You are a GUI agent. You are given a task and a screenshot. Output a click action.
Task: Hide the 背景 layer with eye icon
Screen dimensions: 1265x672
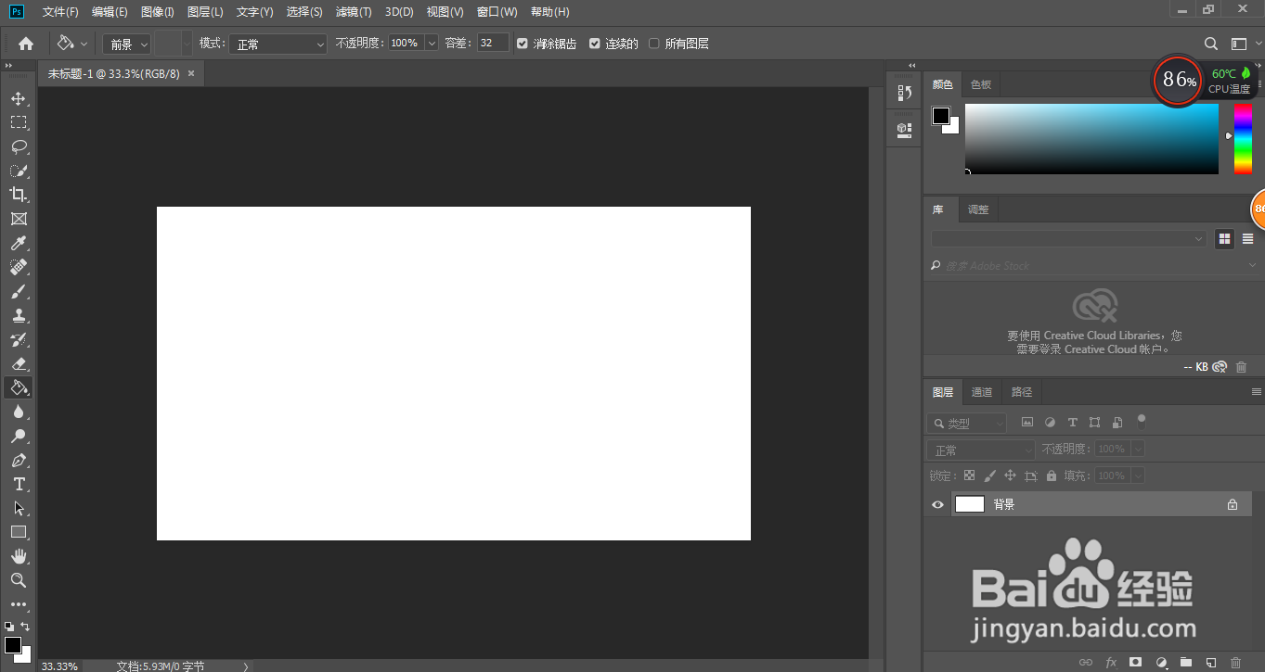[937, 504]
